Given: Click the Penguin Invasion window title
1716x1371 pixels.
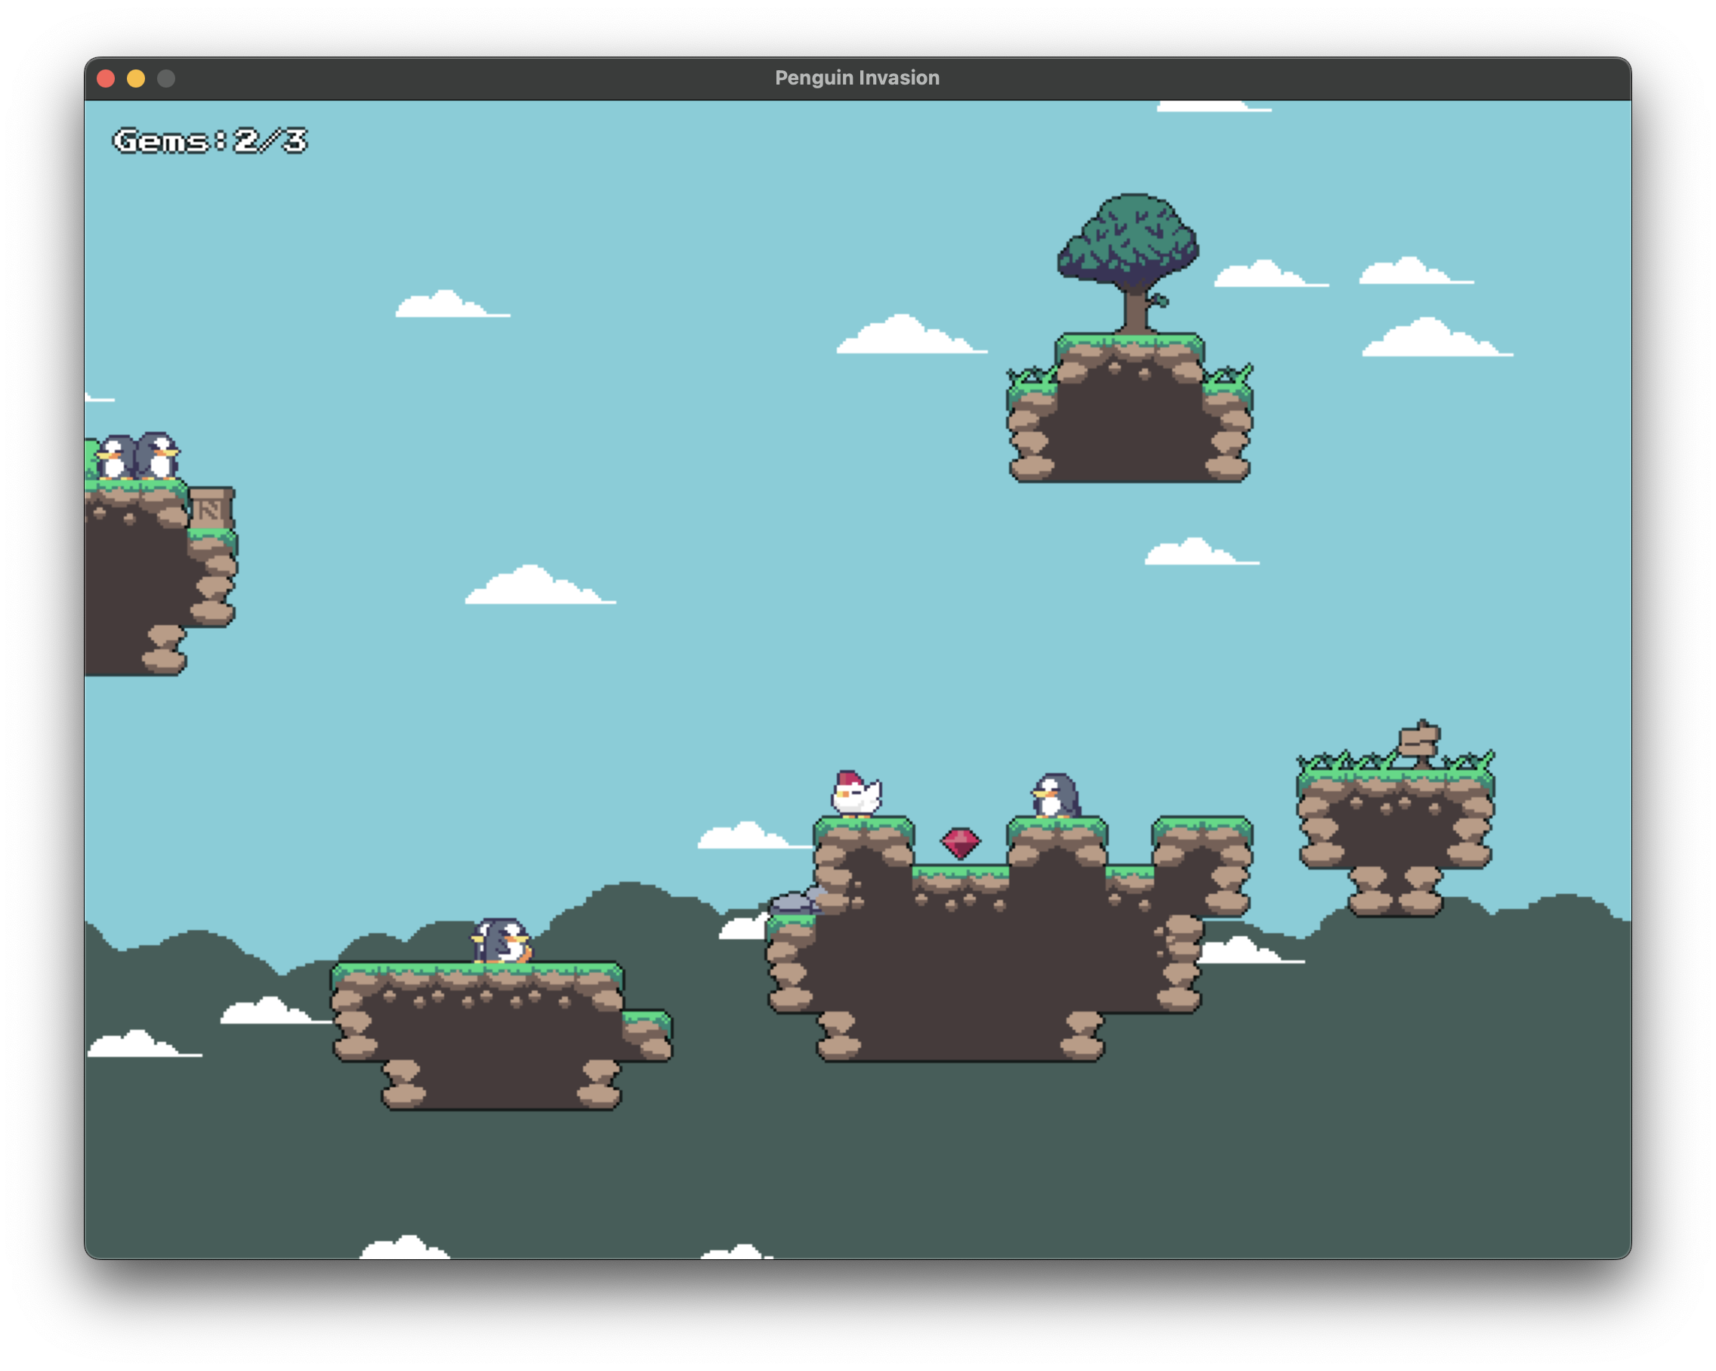Looking at the screenshot, I should pyautogui.click(x=857, y=78).
